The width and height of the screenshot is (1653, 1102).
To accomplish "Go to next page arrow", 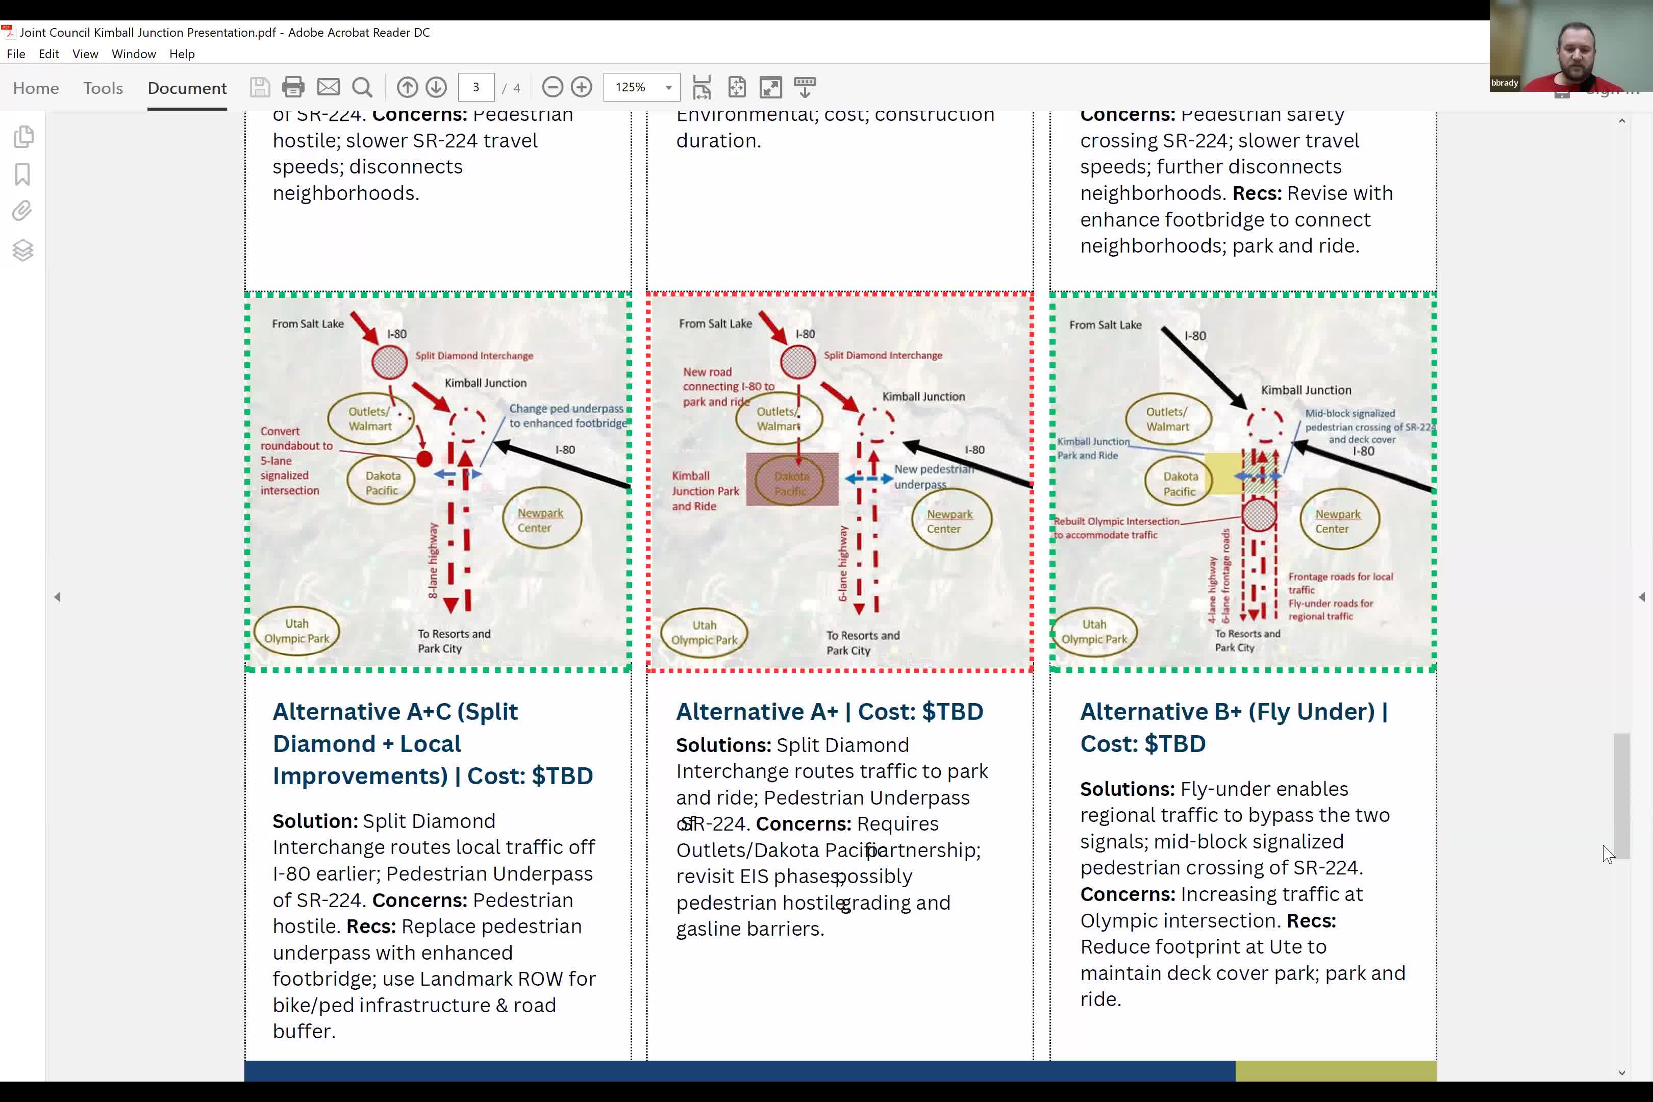I will click(436, 87).
